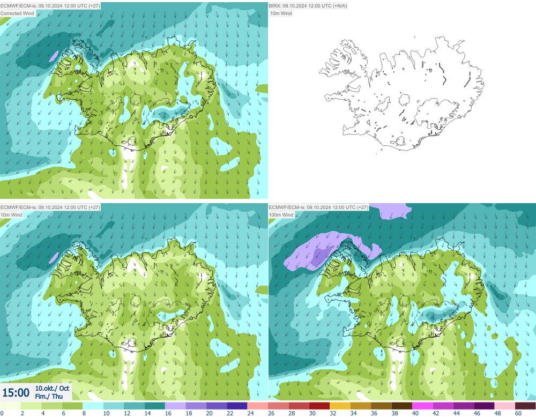
Task: Select the Corrected Wind map panel
Action: click(133, 100)
